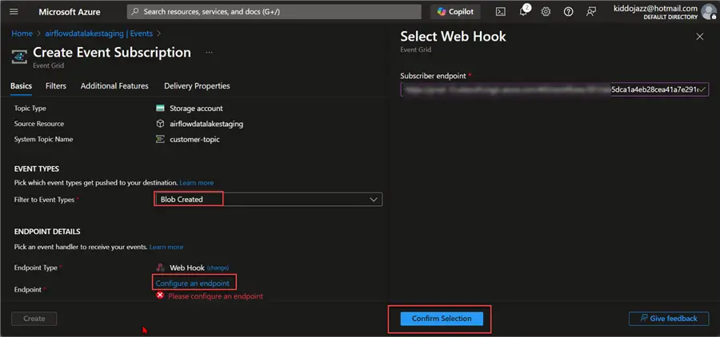Click the (change) endpoint type link
Image resolution: width=720 pixels, height=337 pixels.
click(218, 268)
